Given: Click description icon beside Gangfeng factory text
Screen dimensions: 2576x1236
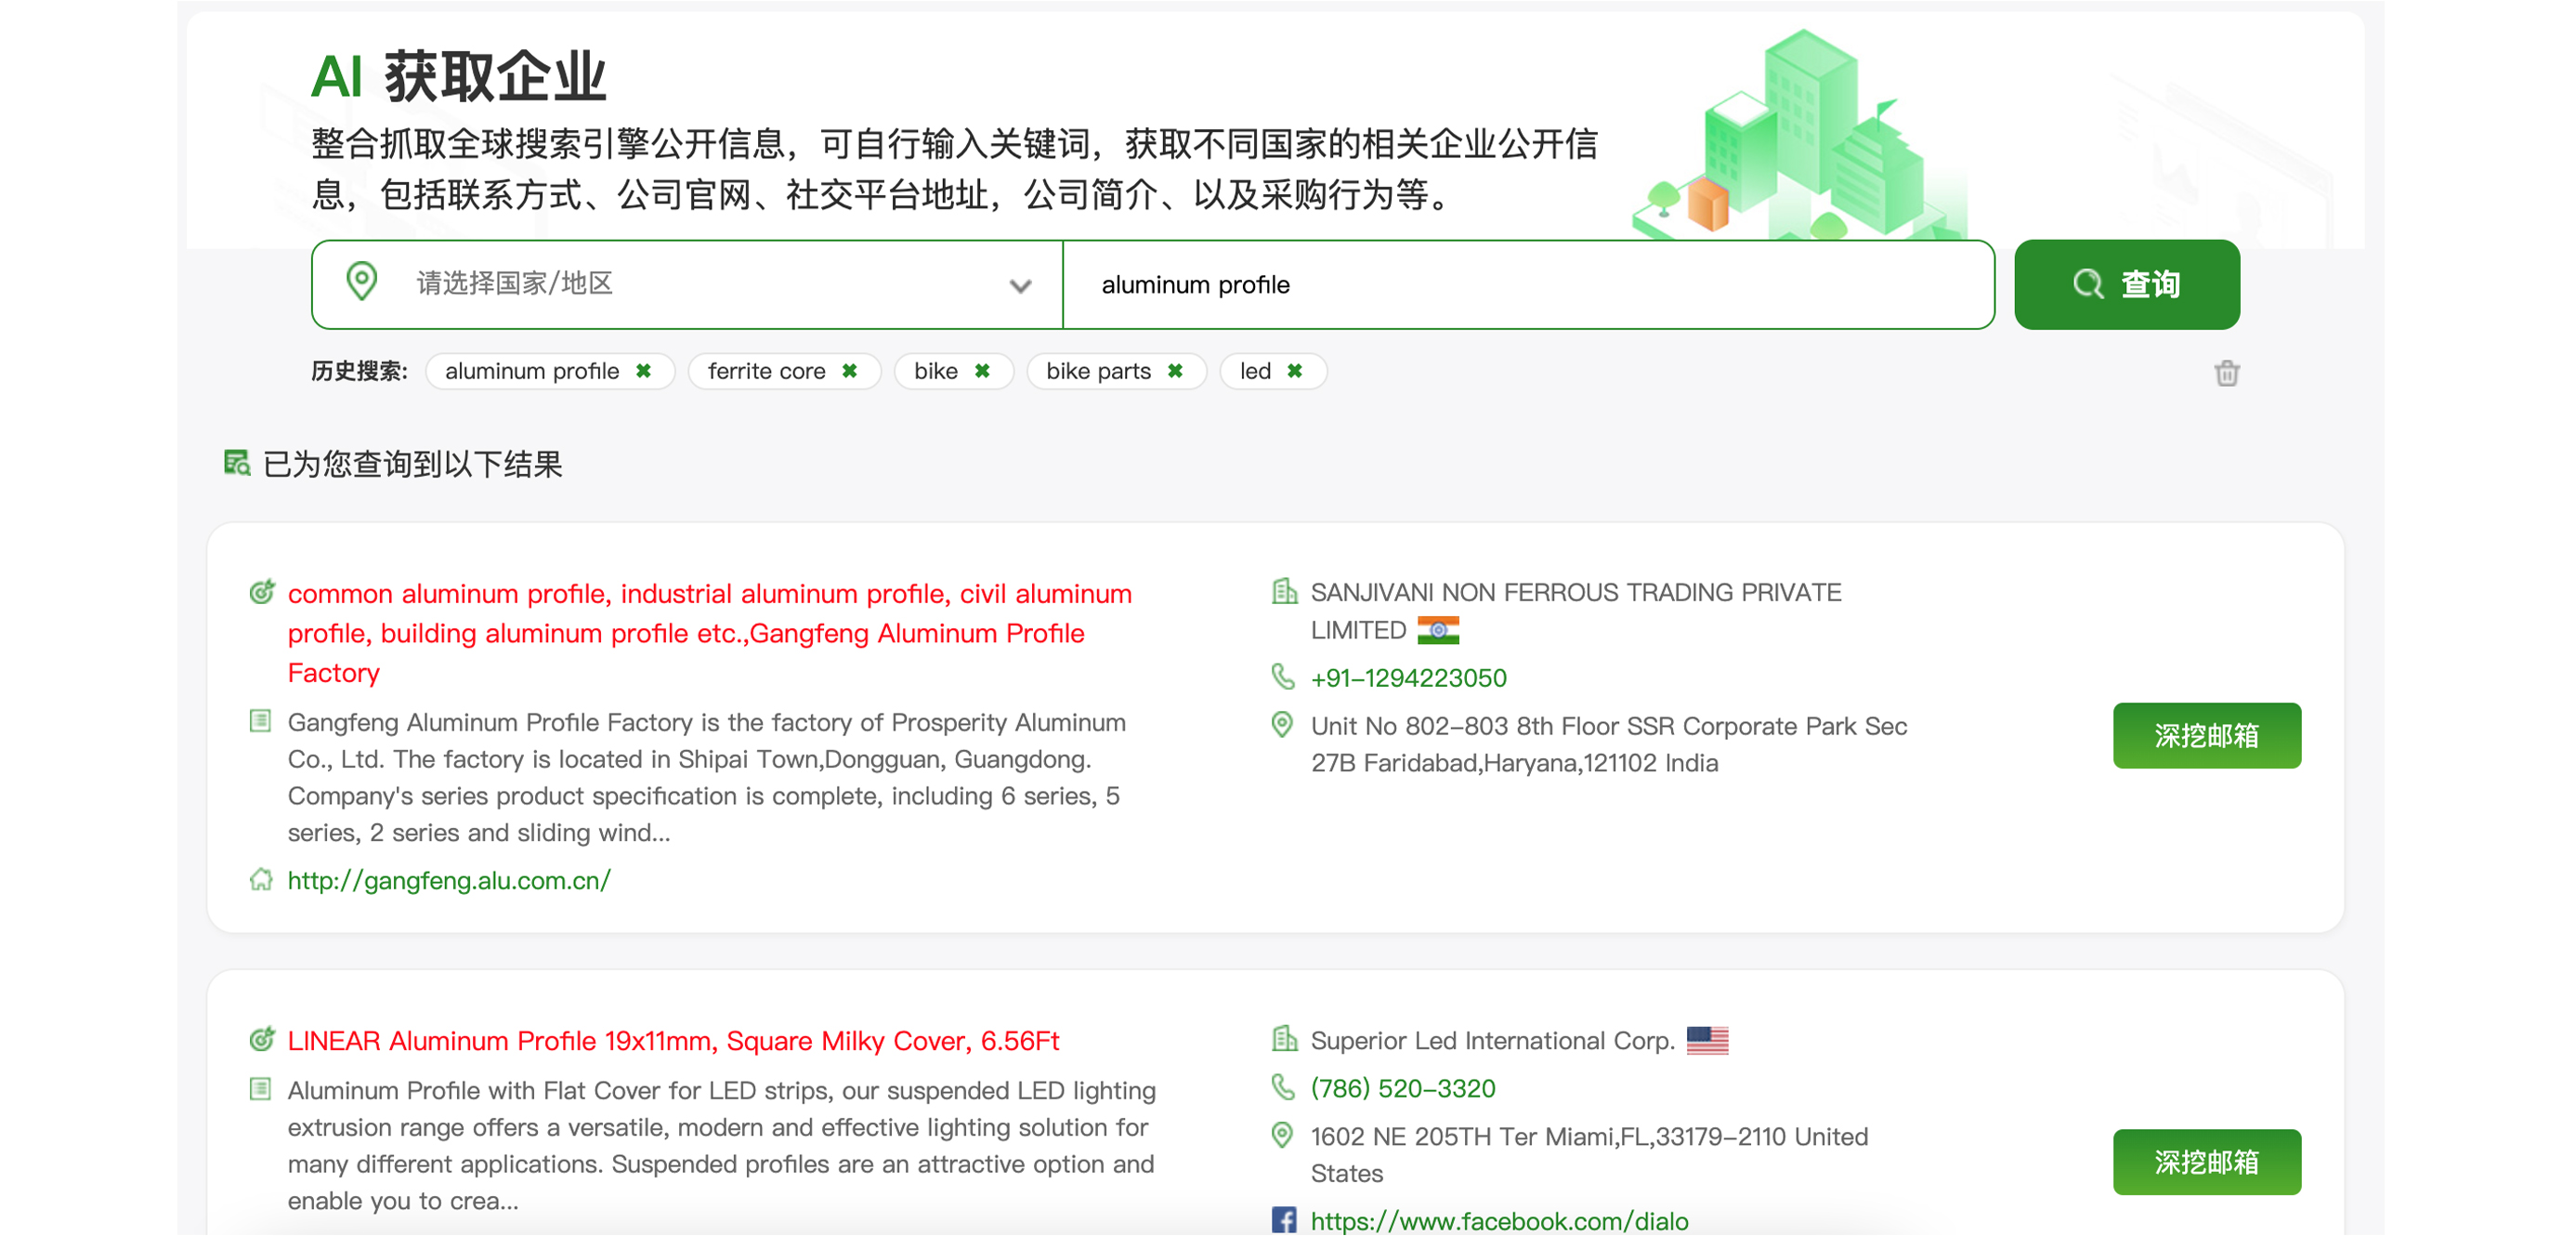Looking at the screenshot, I should pos(260,721).
